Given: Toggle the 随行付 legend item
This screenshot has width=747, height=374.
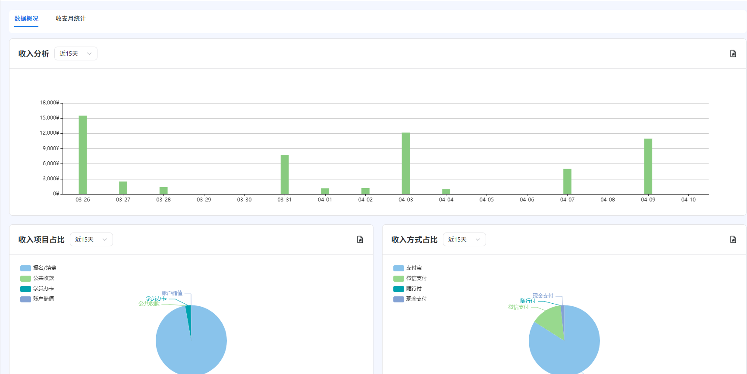Looking at the screenshot, I should (408, 289).
